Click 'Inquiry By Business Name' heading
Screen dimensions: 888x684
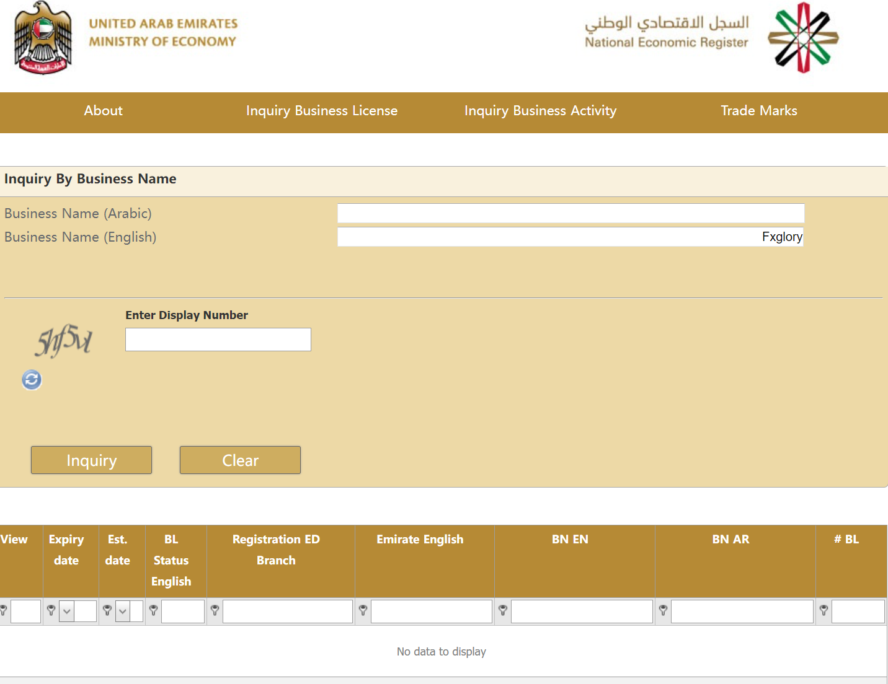pos(91,179)
